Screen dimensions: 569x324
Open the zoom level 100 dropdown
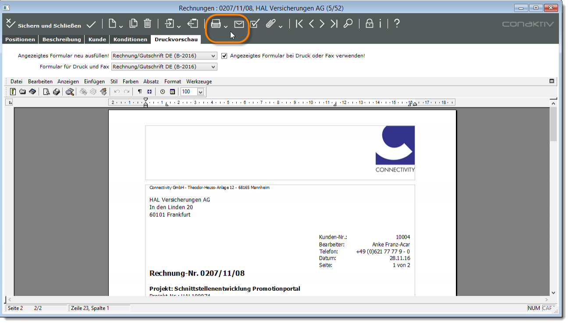click(201, 92)
